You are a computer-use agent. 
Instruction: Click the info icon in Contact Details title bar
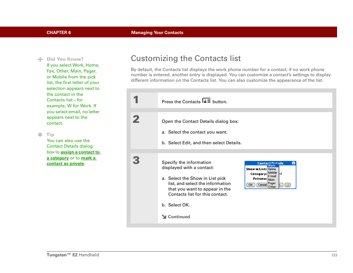293,163
